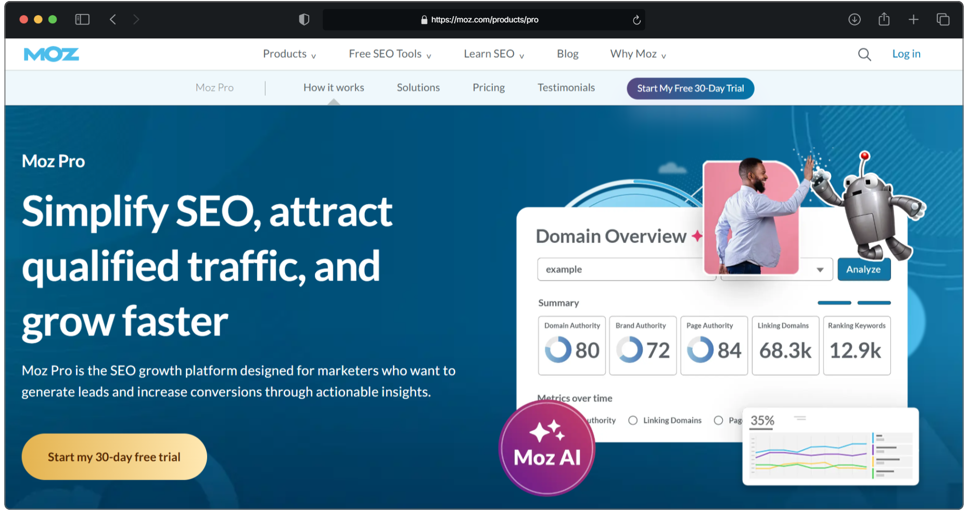Click the 35% line chart thumbnail
The image size is (968, 515).
click(x=831, y=447)
